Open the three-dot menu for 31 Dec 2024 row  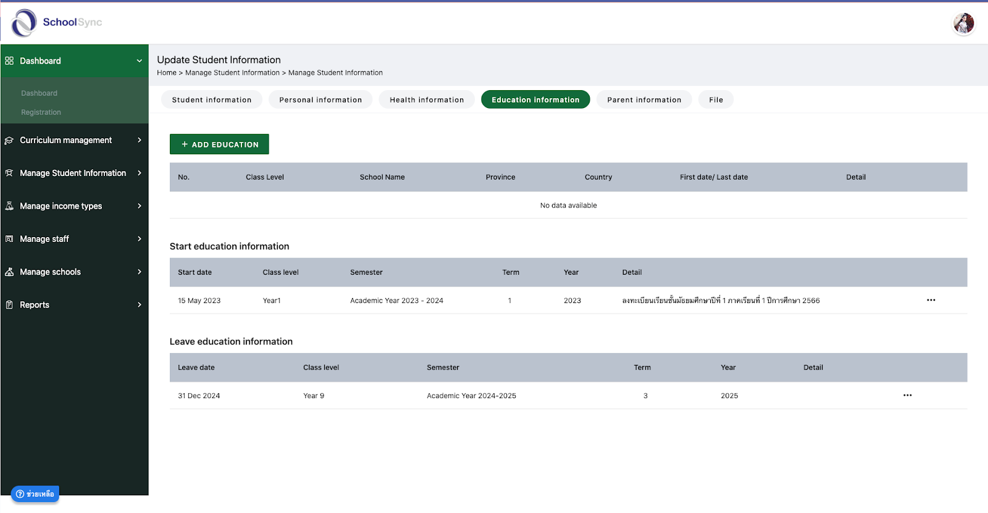tap(907, 395)
